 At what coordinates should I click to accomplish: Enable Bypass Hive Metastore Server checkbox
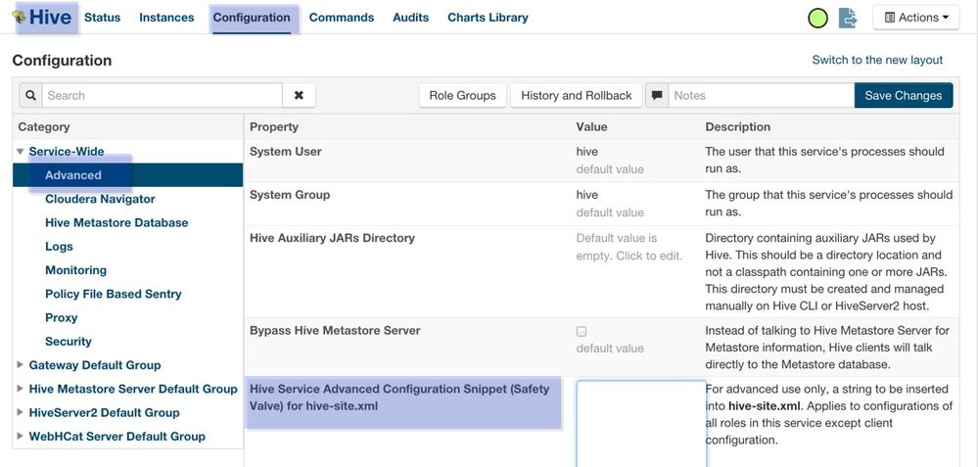[582, 332]
